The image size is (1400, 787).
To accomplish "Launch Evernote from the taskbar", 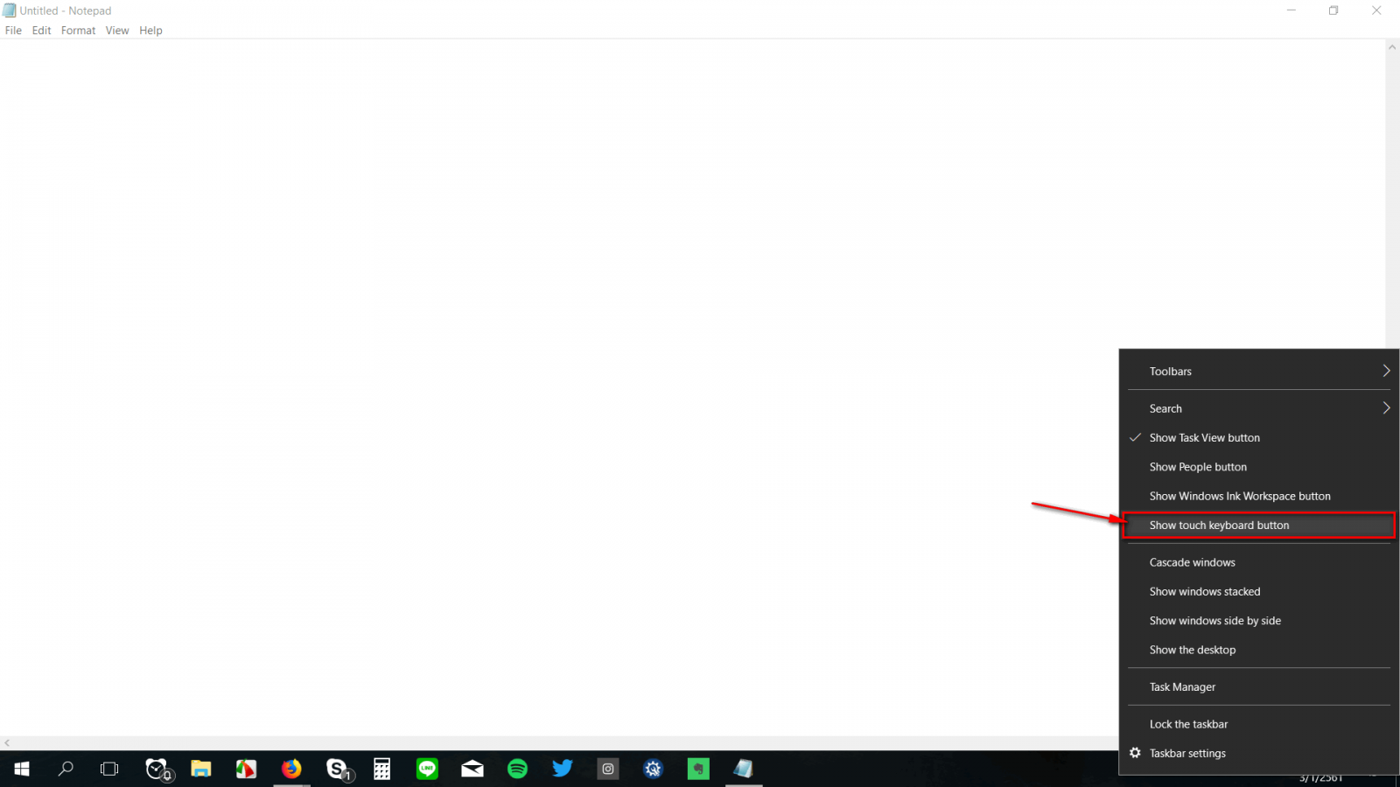I will (x=698, y=769).
